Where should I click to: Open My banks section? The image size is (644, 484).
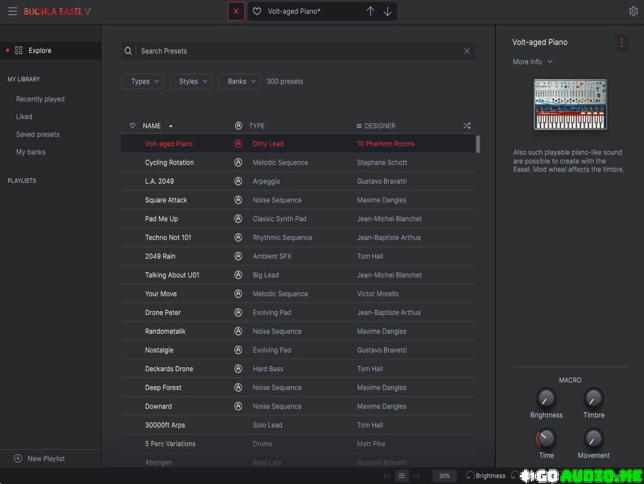point(31,152)
